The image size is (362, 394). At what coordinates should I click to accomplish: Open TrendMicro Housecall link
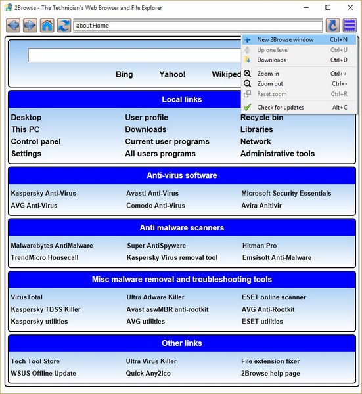(45, 257)
